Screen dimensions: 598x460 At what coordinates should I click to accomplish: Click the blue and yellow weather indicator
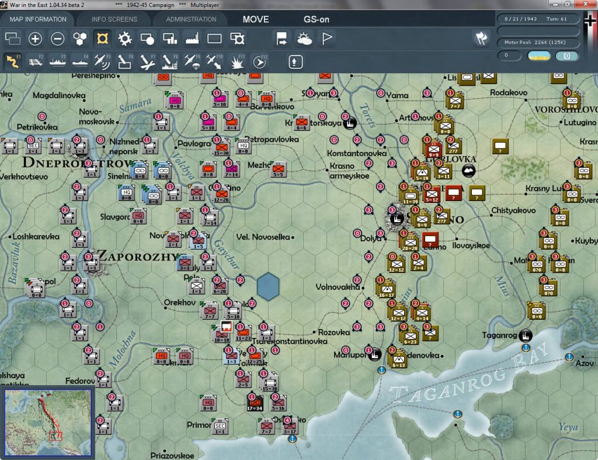tap(538, 56)
